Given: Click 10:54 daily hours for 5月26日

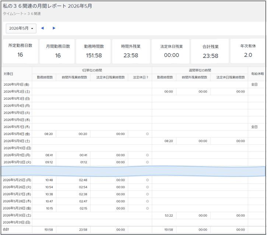Looking at the screenshot, I should [49, 187].
